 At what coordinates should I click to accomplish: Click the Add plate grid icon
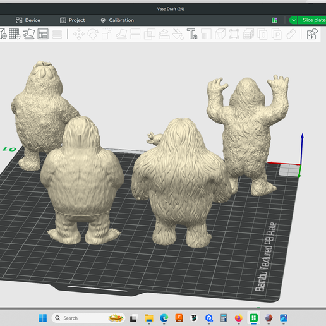tap(15, 34)
